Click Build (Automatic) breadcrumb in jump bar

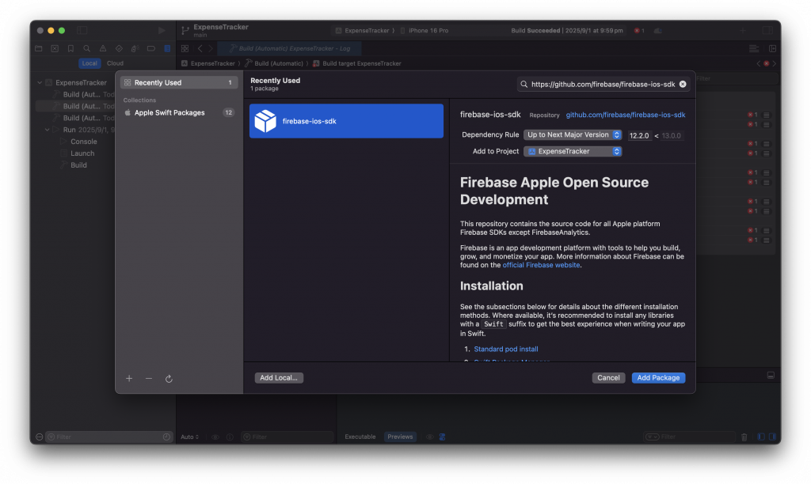[x=274, y=63]
